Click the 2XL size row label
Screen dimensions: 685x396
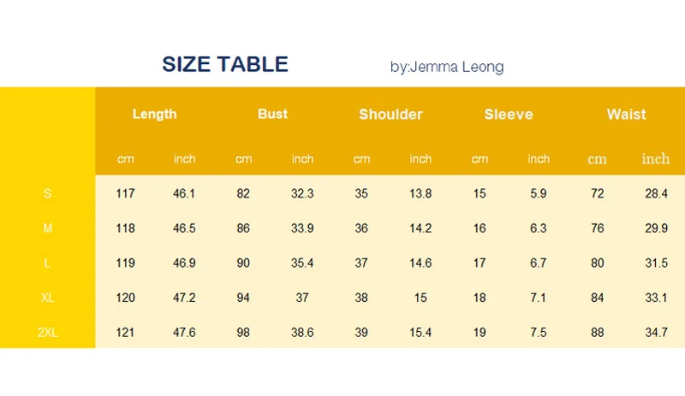pos(47,332)
